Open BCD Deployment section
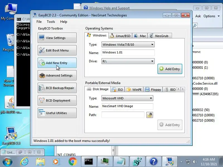 pos(57,100)
